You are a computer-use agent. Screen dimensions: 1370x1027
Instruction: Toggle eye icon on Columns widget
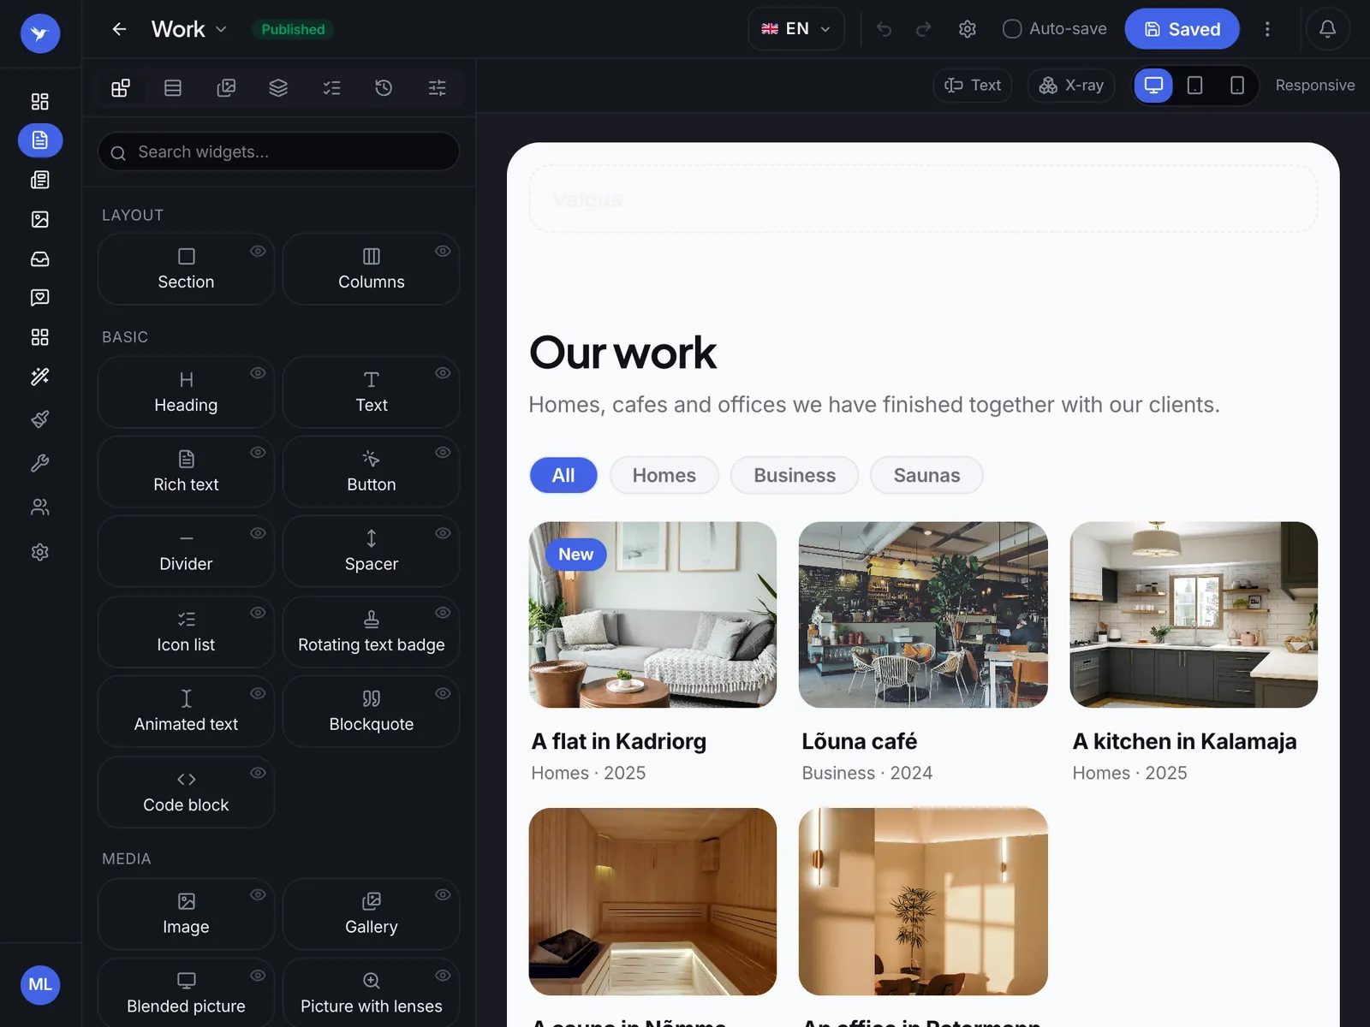point(443,251)
